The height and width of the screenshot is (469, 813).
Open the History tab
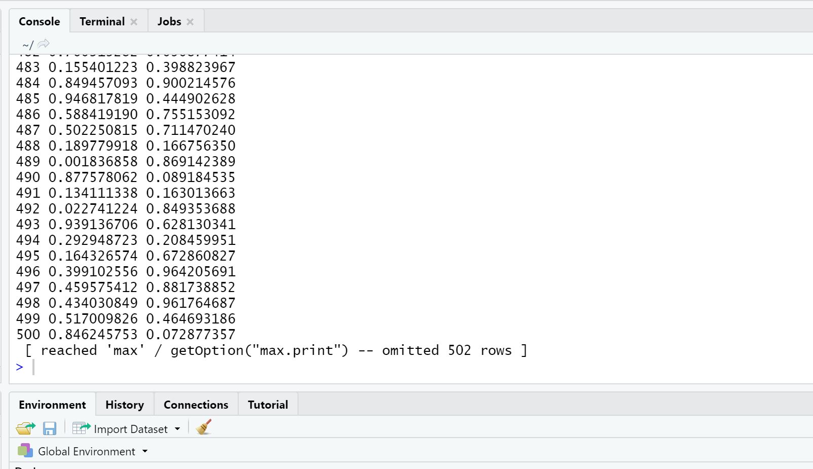pos(125,405)
